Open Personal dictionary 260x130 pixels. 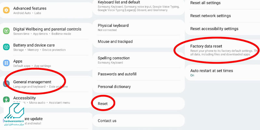[114, 87]
